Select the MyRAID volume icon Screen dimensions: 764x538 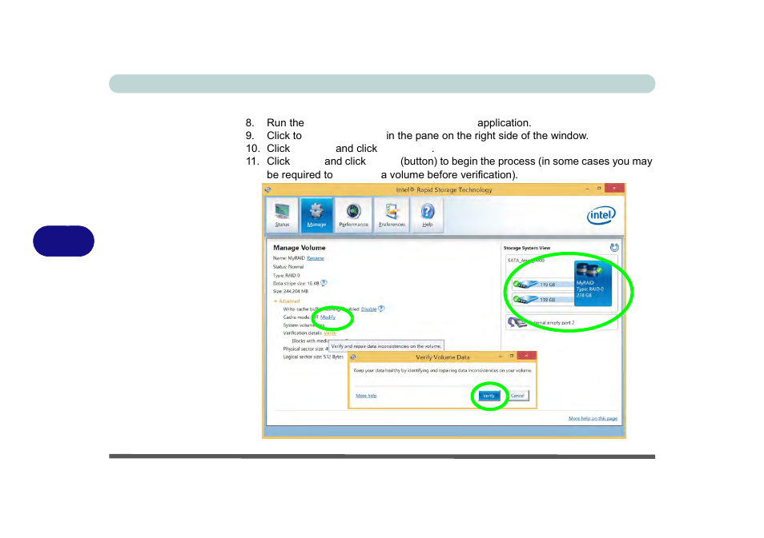pos(593,284)
